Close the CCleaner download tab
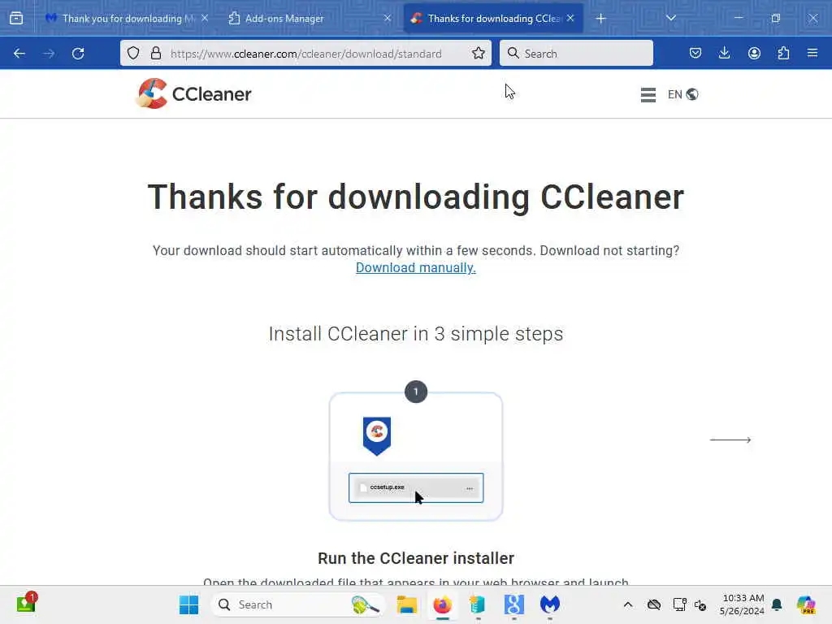Viewport: 832px width, 624px height. (x=570, y=18)
